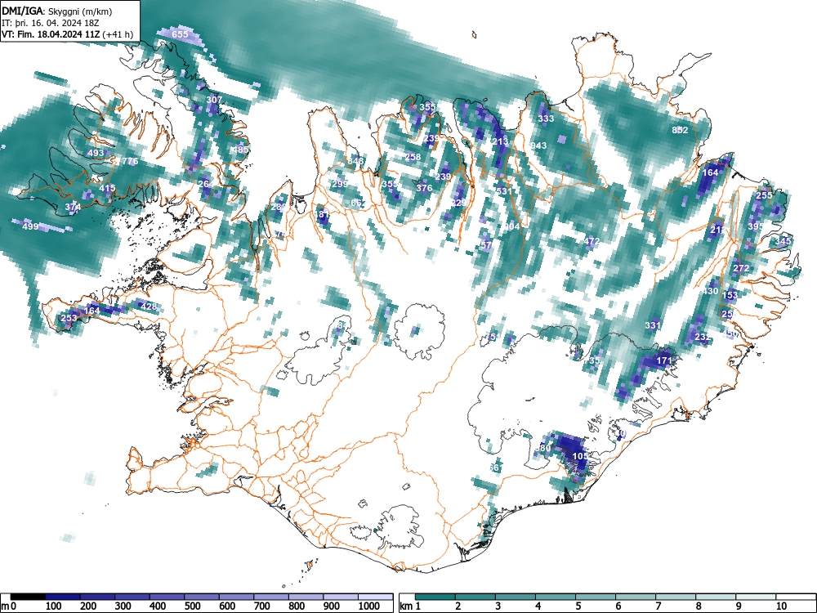This screenshot has height=613, width=817.
Task: Select the map value 307 in the Westfjords
Action: (214, 100)
